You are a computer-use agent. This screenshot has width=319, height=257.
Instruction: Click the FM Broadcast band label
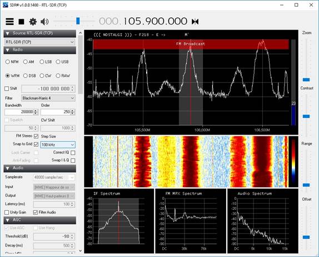[x=191, y=44]
